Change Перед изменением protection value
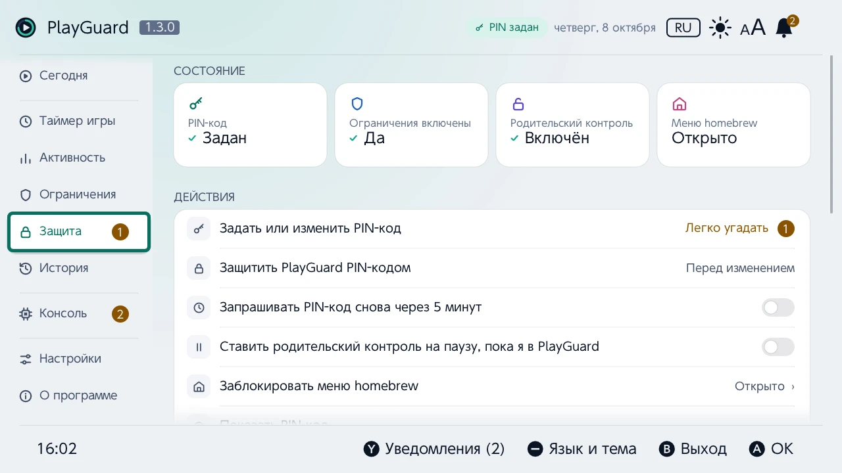 740,268
